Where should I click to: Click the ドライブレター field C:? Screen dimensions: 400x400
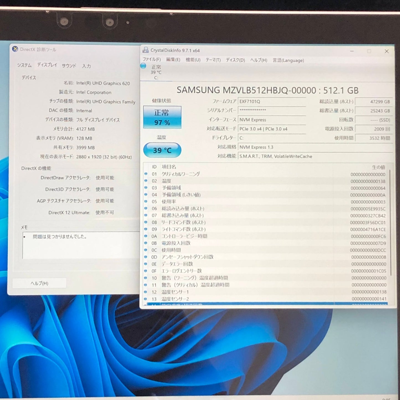272,138
